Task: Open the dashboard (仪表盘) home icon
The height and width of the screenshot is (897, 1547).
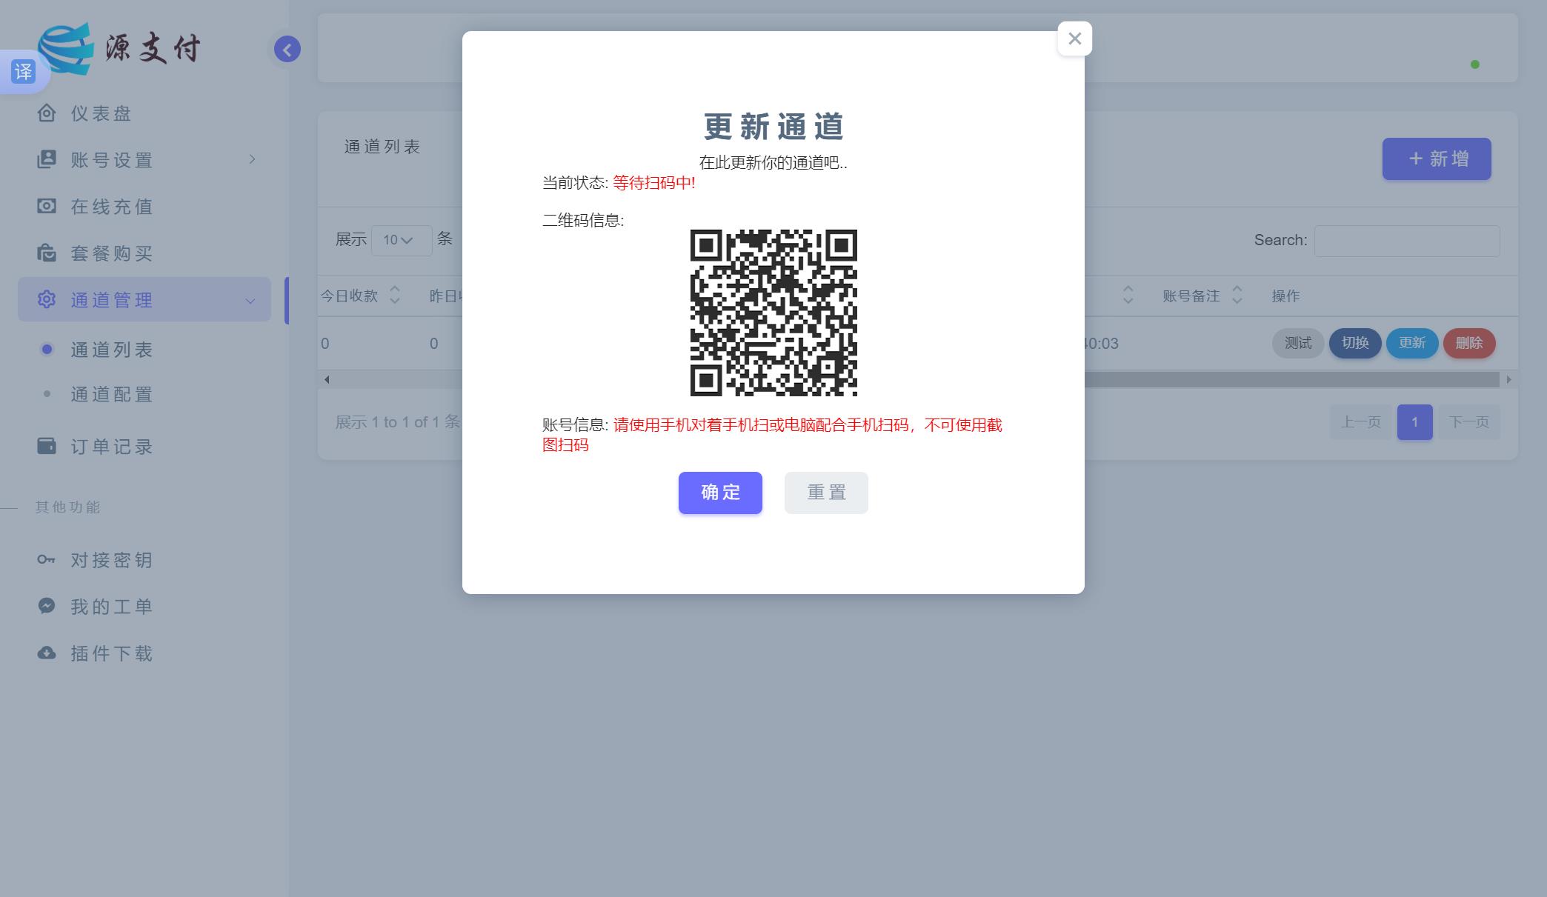Action: 47,113
